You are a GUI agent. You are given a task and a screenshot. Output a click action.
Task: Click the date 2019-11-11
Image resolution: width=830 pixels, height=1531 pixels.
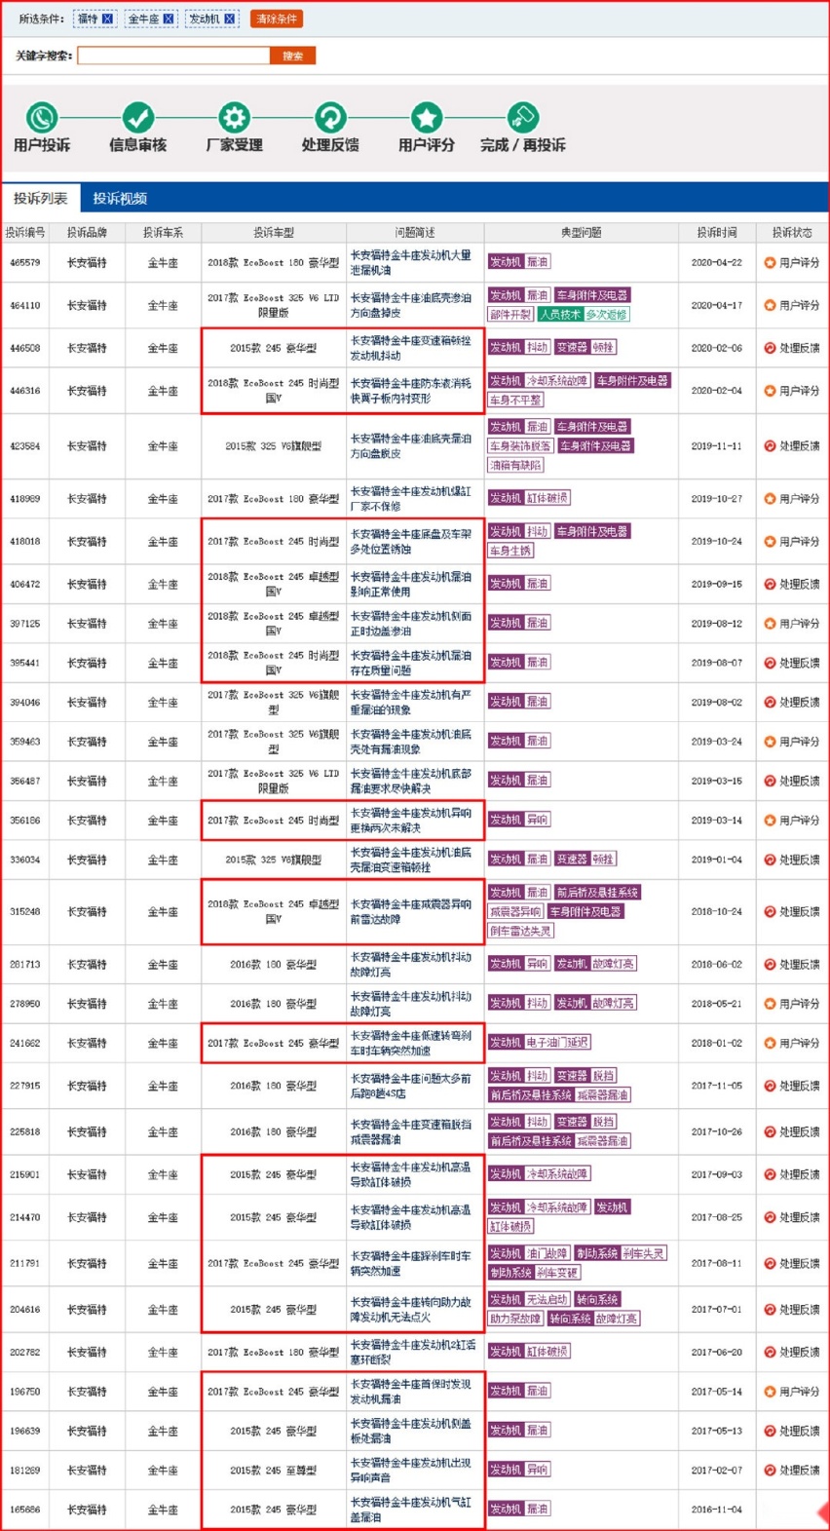pyautogui.click(x=717, y=446)
